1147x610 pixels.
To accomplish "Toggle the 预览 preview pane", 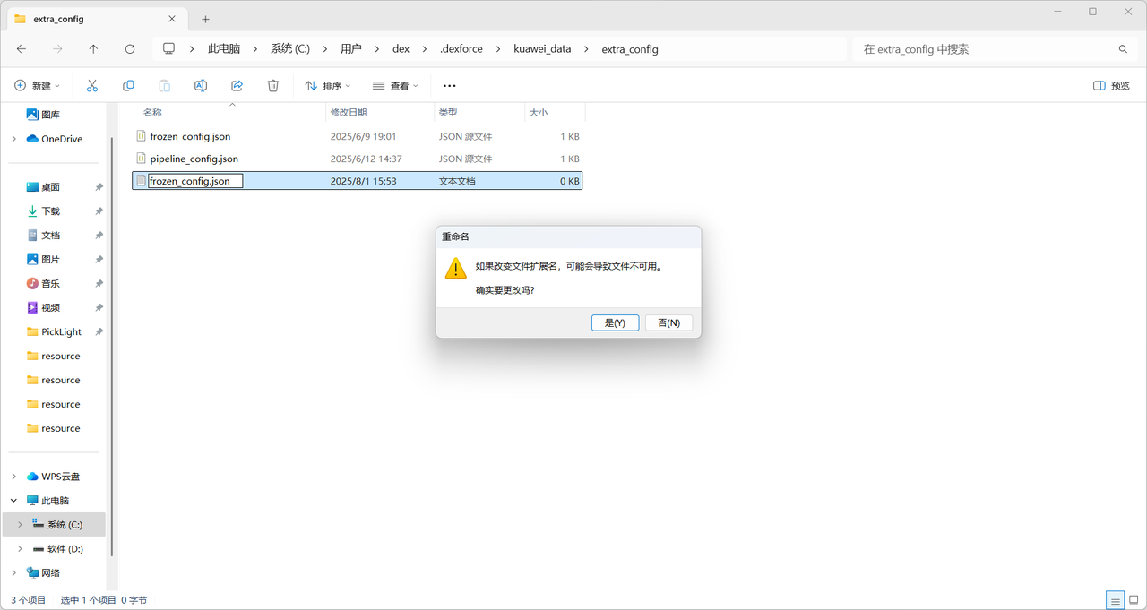I will click(x=1109, y=84).
